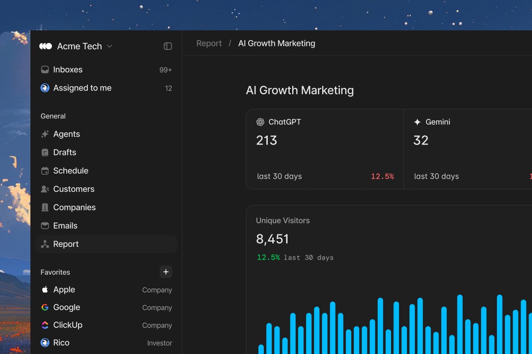This screenshot has width=532, height=354.
Task: Click the Drafts notepad icon
Action: (45, 152)
